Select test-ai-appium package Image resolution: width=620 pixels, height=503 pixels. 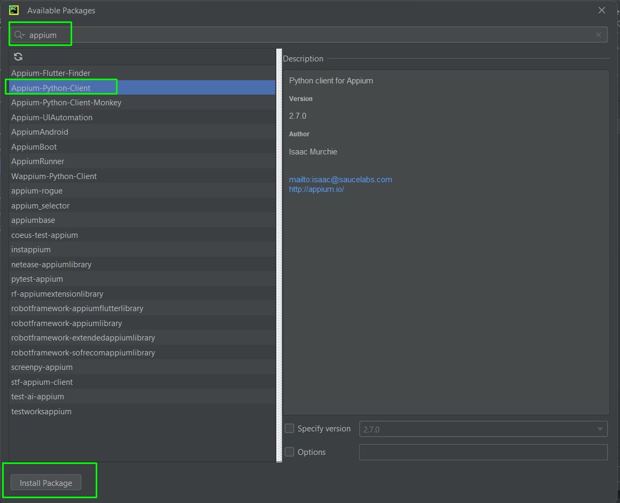(x=142, y=396)
